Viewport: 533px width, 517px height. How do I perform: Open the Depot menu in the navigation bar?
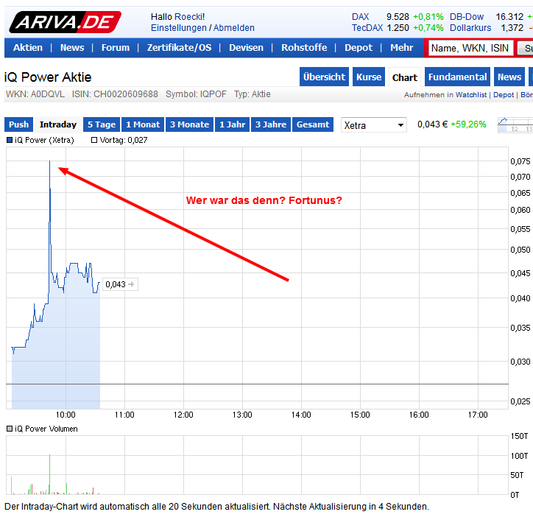359,48
